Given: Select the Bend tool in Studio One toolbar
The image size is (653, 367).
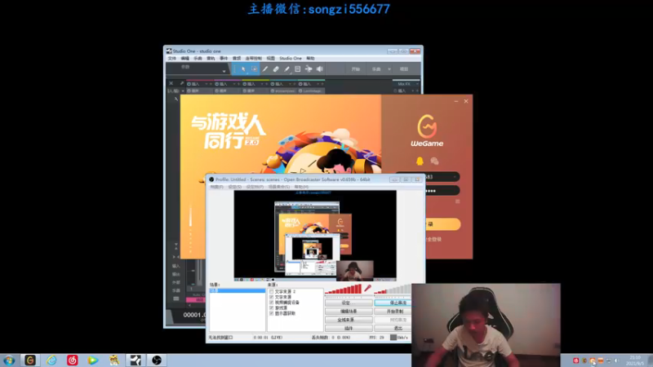Looking at the screenshot, I should [309, 69].
